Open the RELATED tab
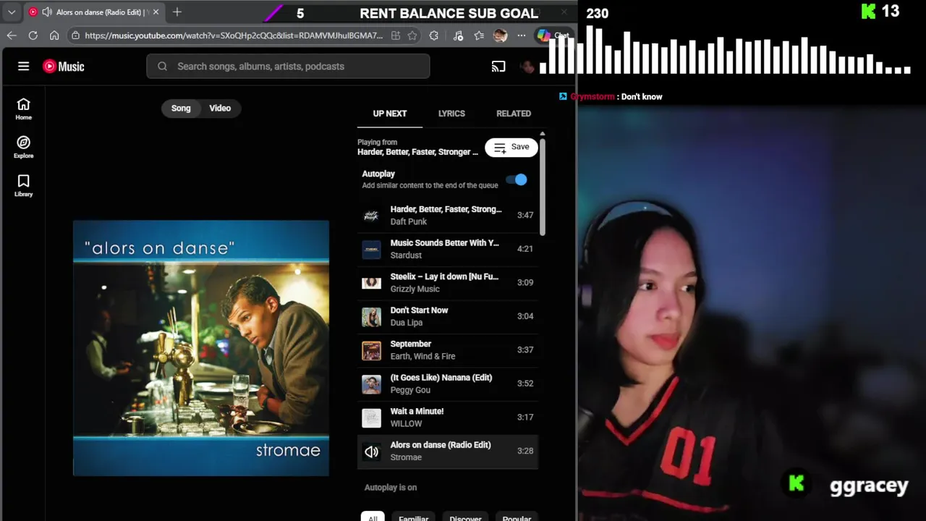926x521 pixels. pyautogui.click(x=514, y=114)
